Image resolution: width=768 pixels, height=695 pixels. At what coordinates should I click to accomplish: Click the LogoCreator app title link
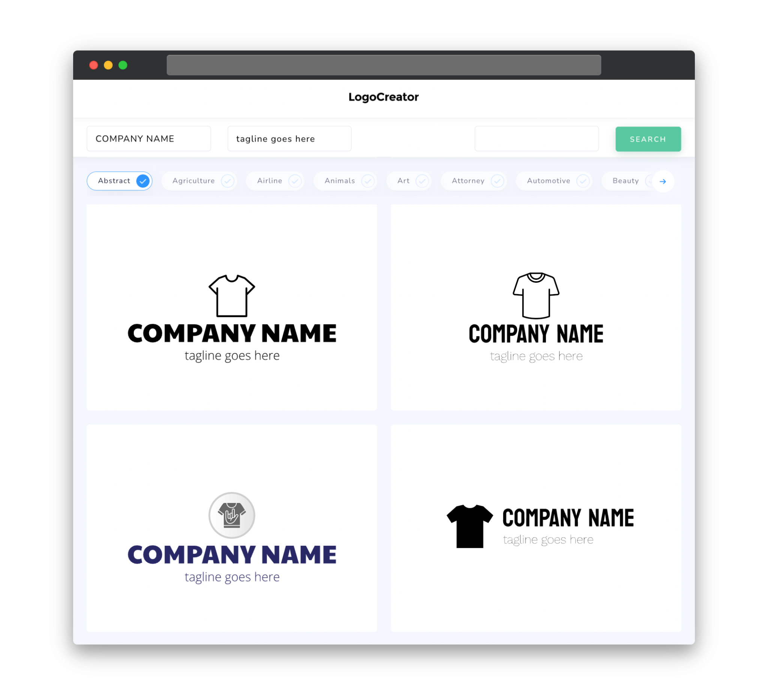(x=383, y=97)
